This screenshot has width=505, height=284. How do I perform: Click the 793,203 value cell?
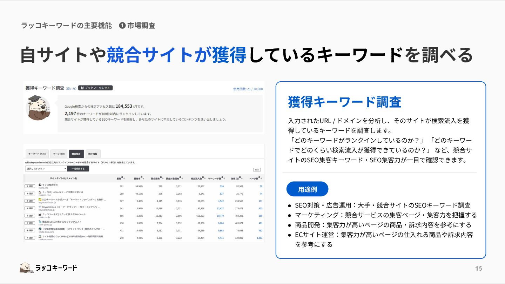(x=239, y=216)
